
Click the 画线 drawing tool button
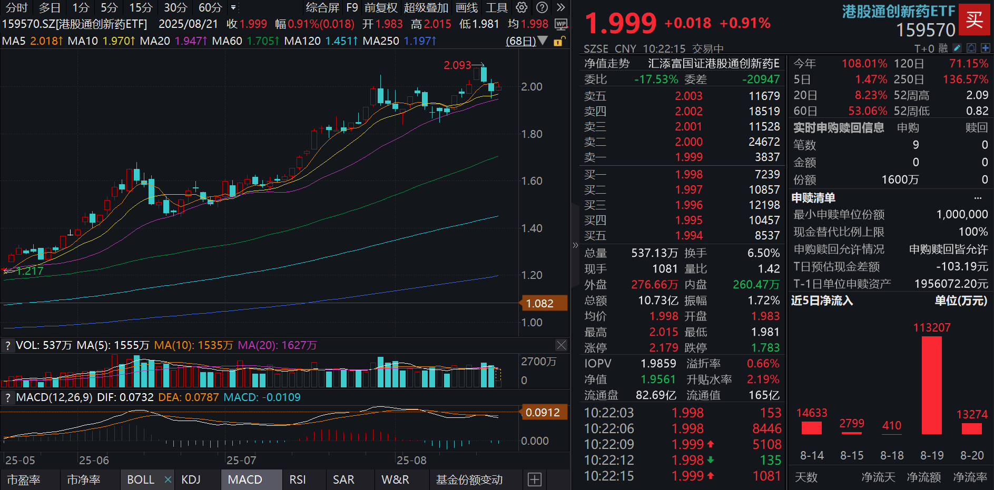466,7
